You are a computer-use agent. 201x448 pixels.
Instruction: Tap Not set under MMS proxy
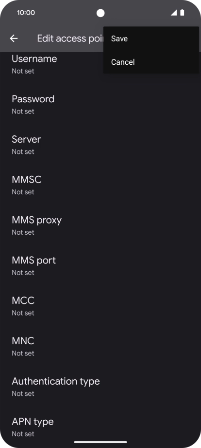point(23,233)
